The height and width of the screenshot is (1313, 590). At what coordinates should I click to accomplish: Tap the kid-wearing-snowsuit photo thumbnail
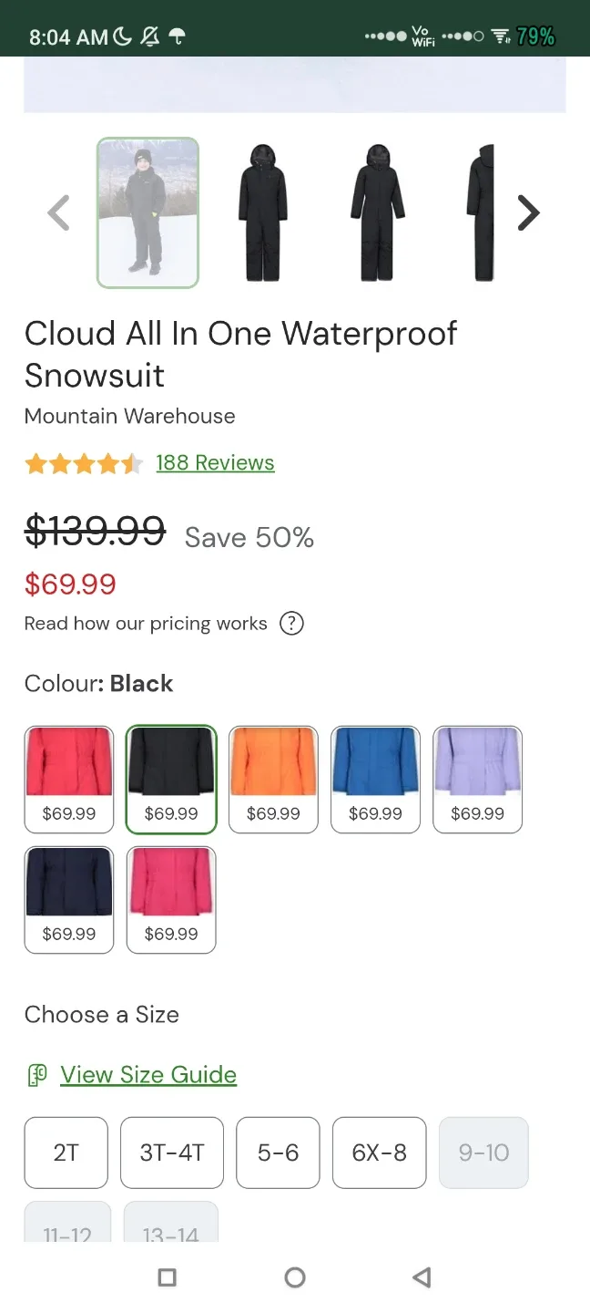pyautogui.click(x=147, y=212)
